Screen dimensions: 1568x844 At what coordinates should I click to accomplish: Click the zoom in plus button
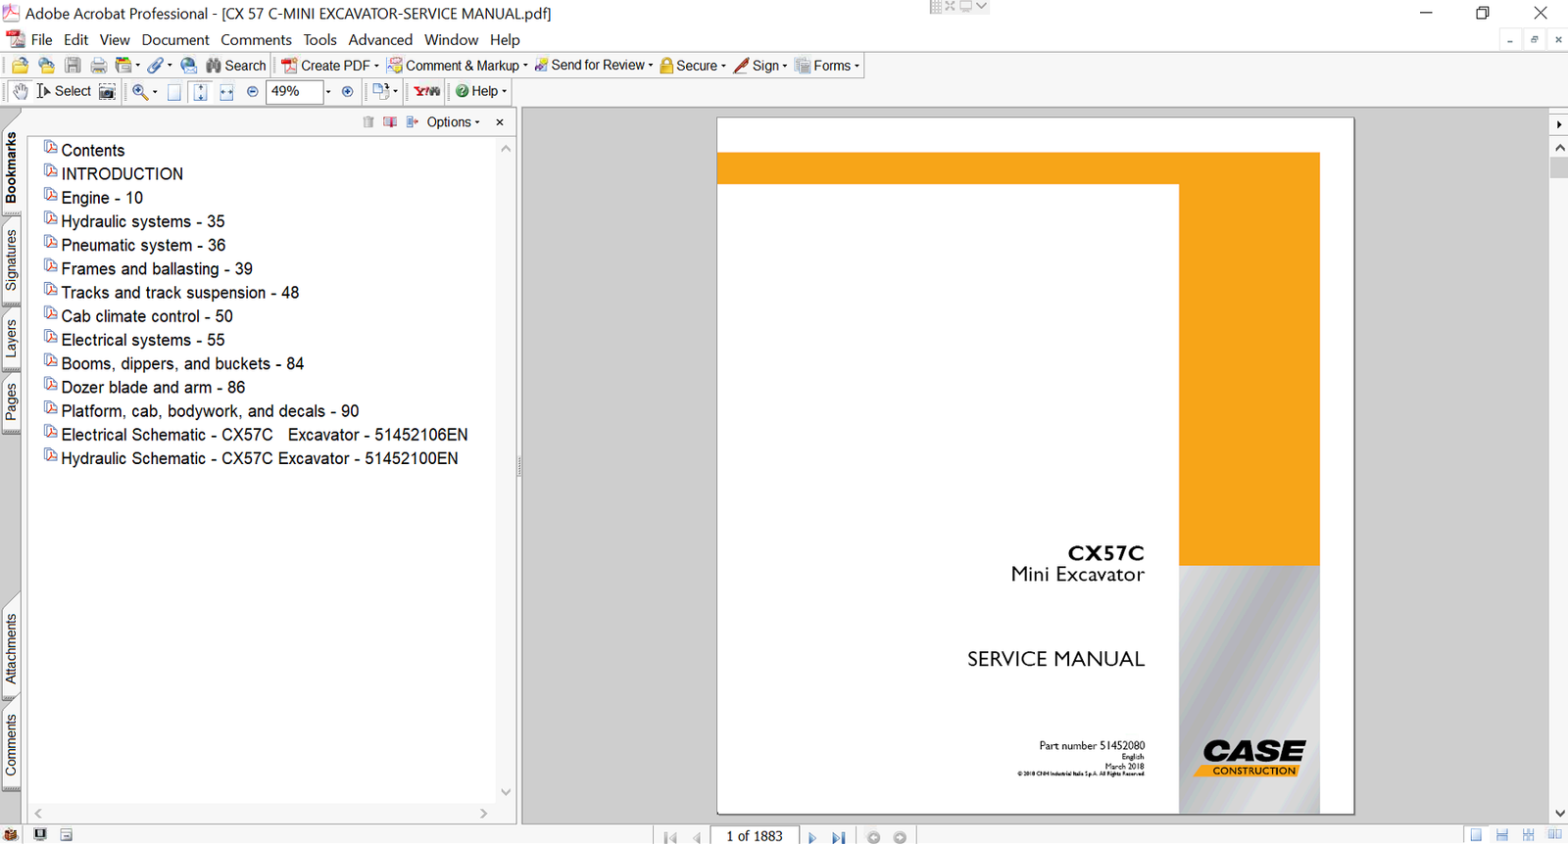[347, 91]
